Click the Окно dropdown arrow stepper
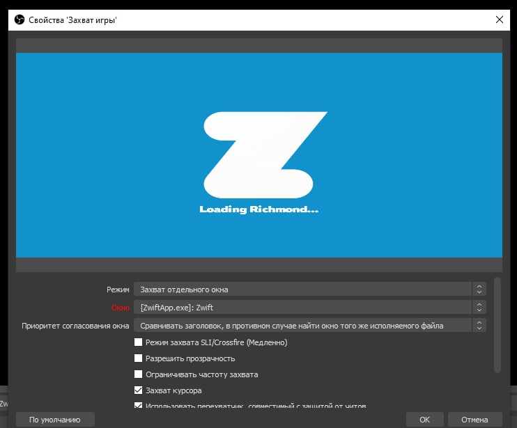Viewport: 517px width, 428px height. 479,308
